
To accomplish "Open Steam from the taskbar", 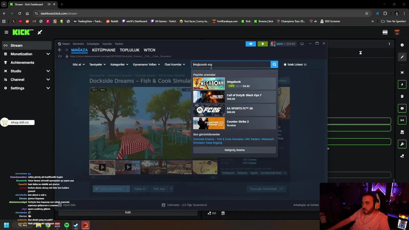I will pos(76,225).
